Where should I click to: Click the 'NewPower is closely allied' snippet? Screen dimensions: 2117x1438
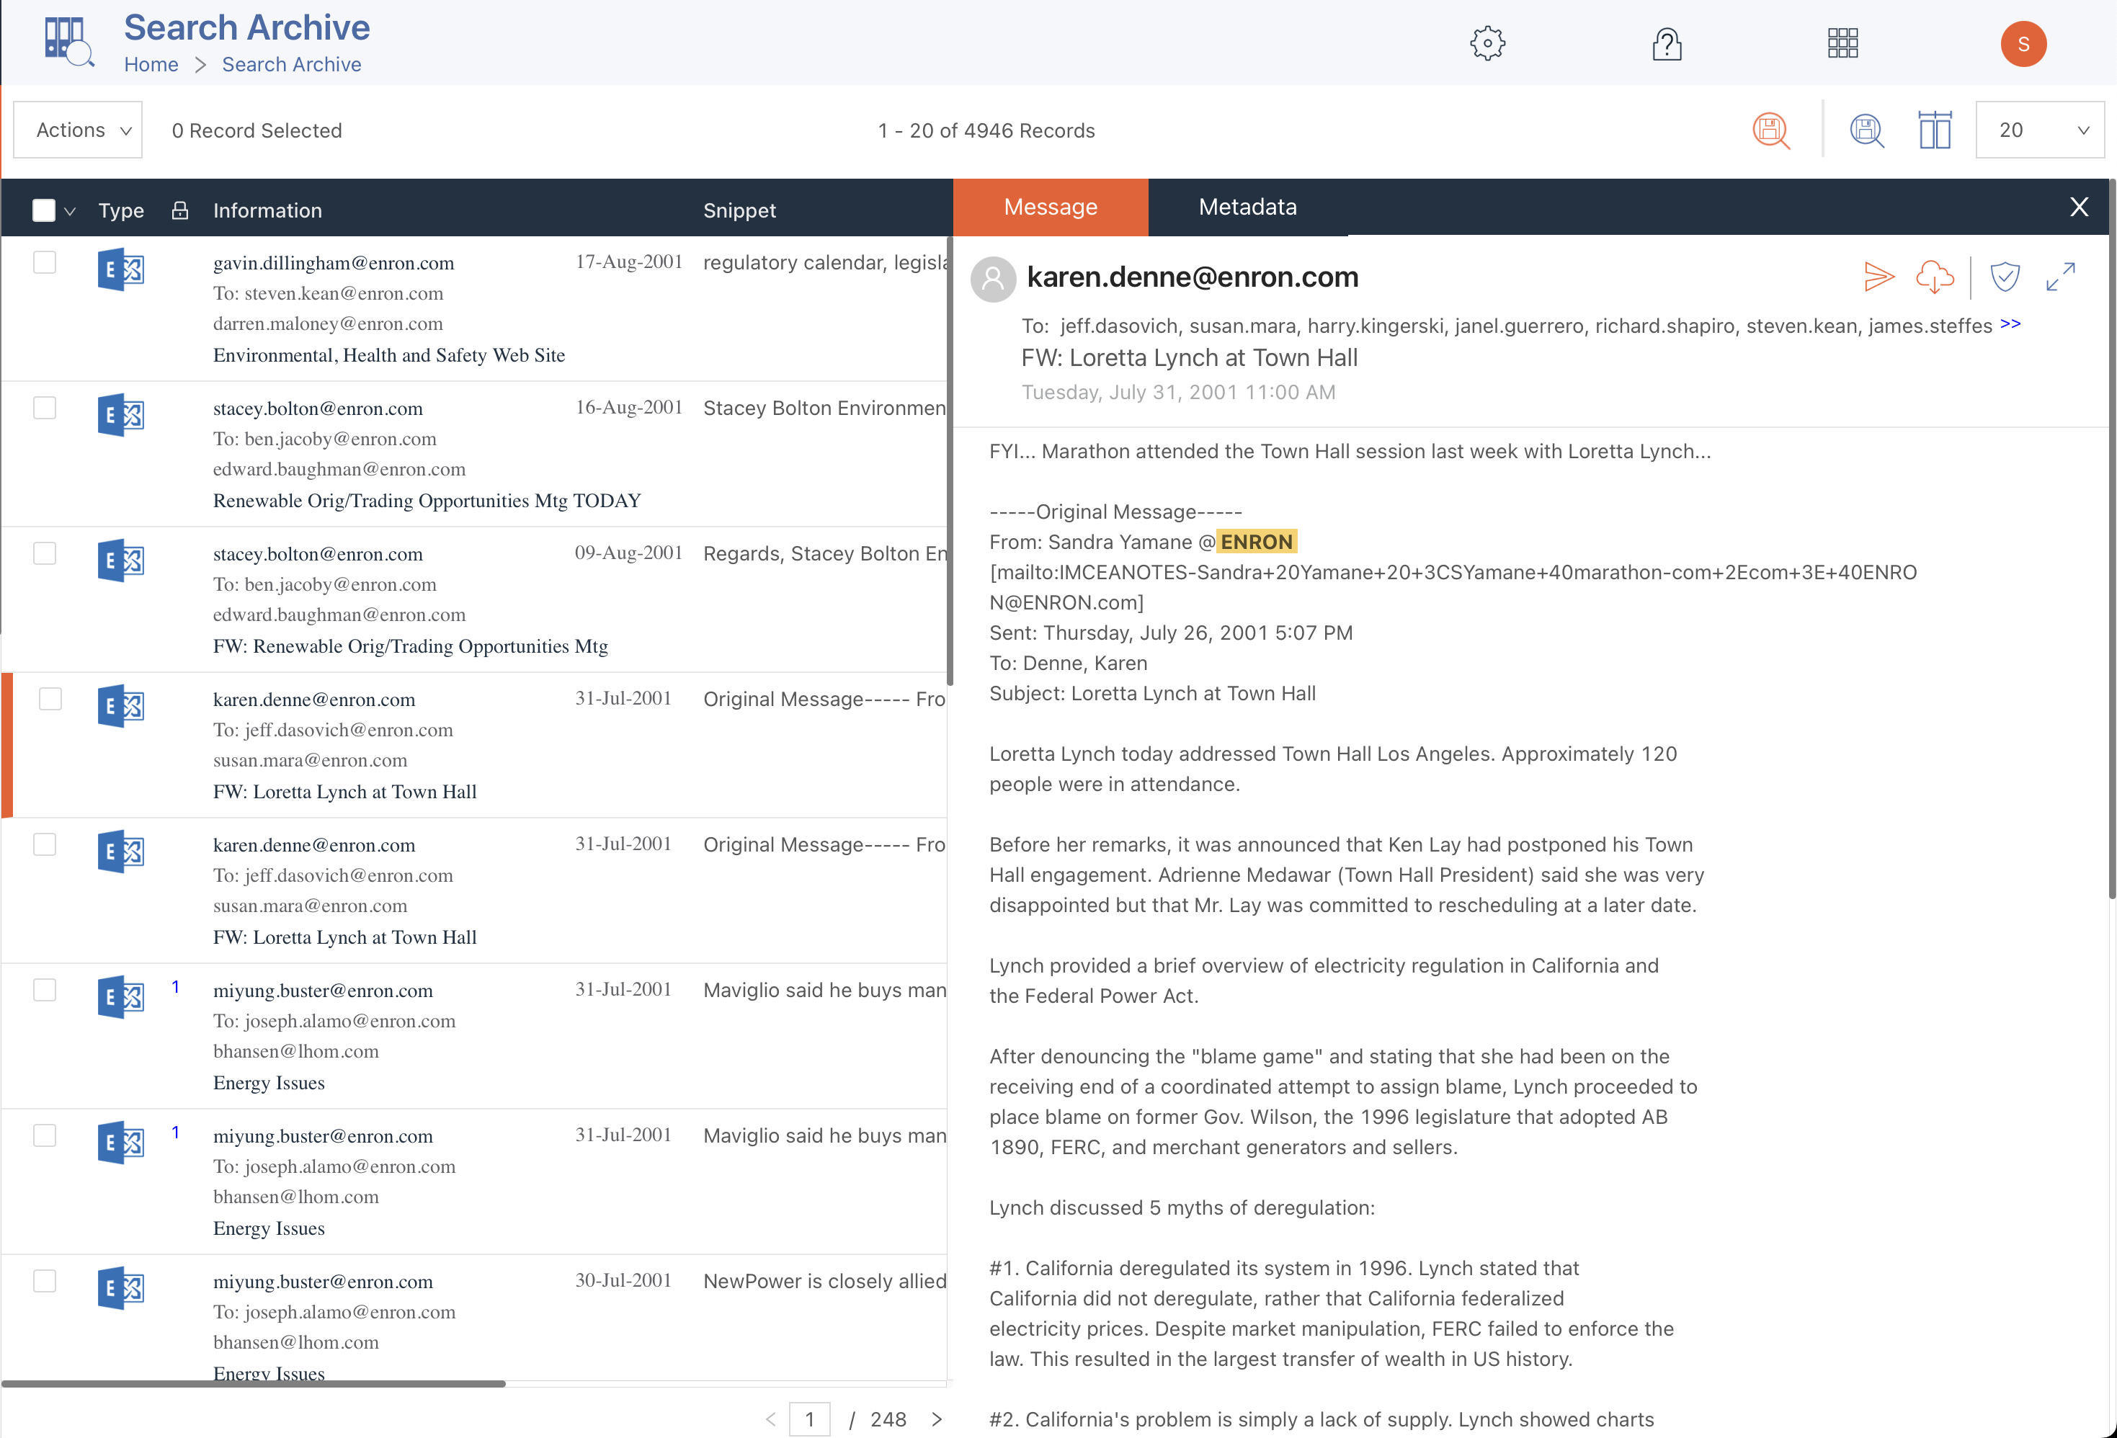pyautogui.click(x=824, y=1282)
